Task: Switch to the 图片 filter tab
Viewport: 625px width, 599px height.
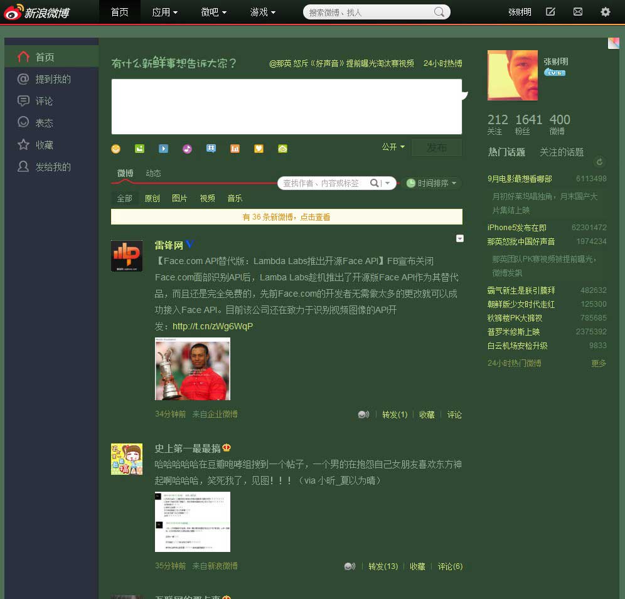Action: (x=179, y=198)
